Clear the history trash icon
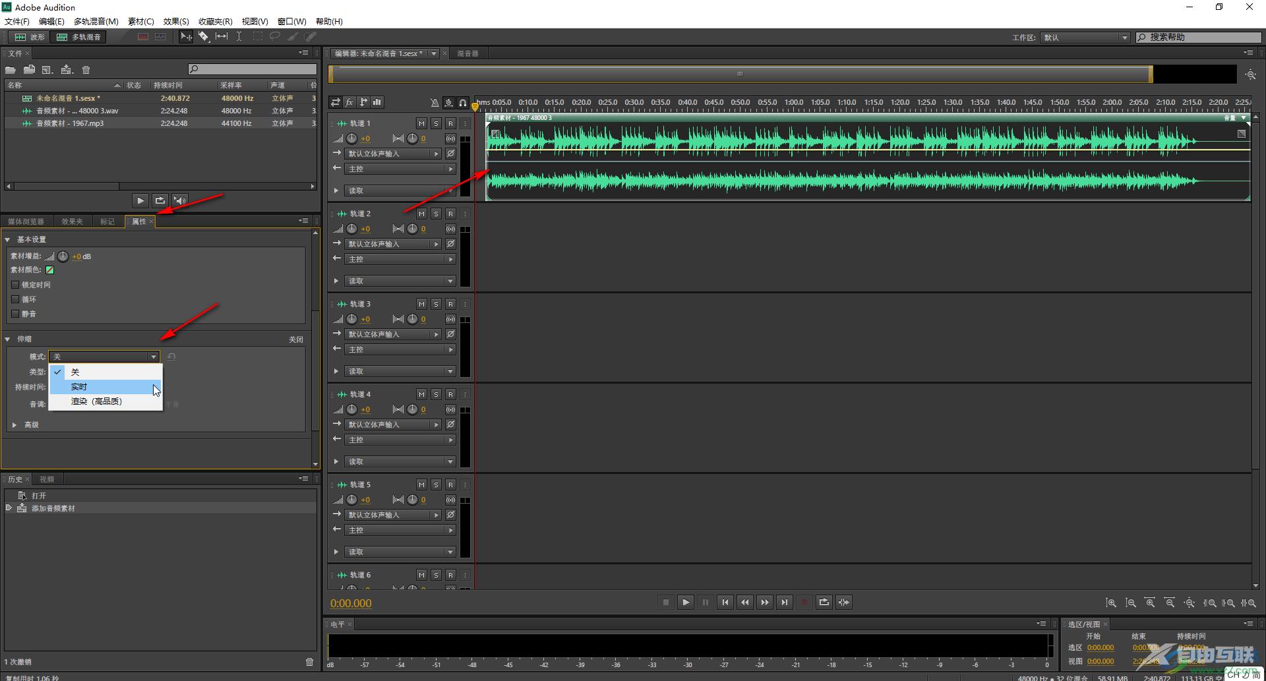 (310, 661)
